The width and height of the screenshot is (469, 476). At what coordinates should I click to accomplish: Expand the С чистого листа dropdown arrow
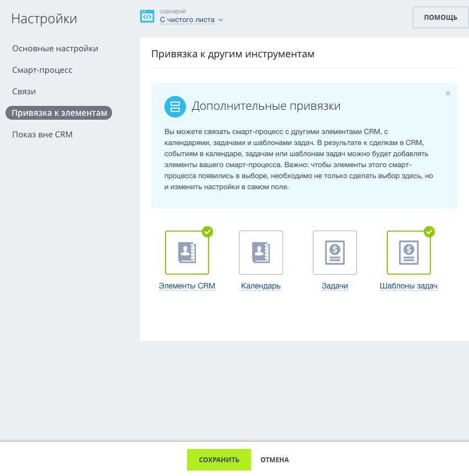(221, 20)
